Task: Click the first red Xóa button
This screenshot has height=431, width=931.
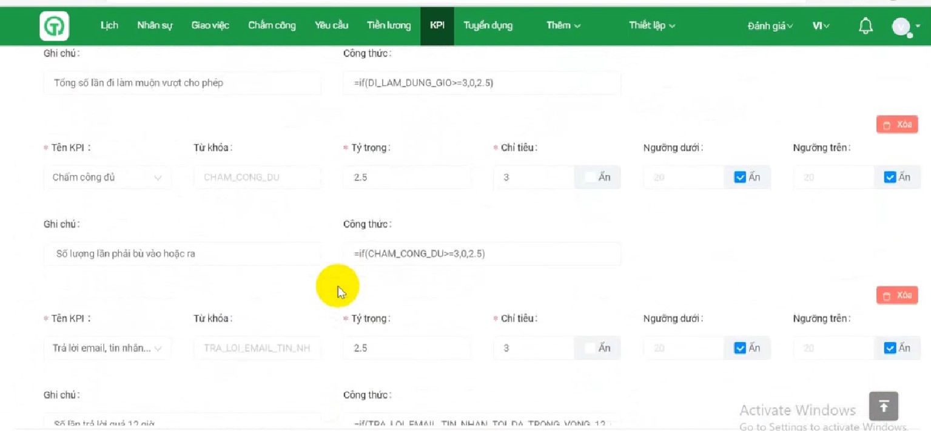Action: tap(896, 124)
